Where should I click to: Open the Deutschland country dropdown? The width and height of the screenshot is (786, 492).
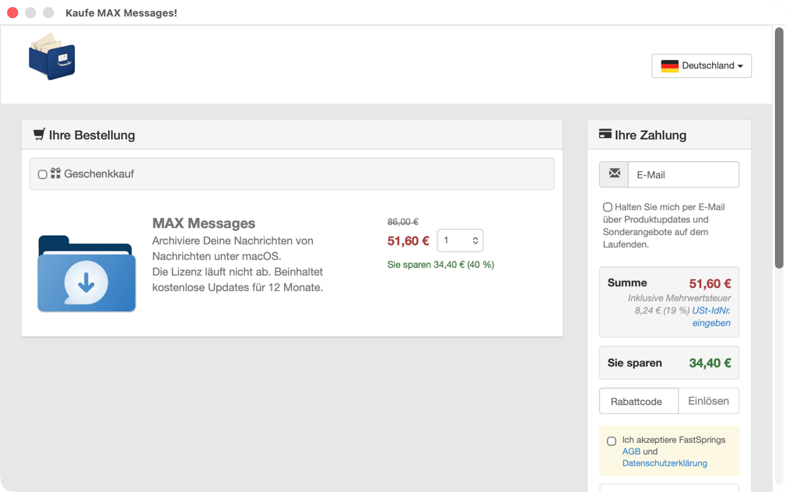[701, 66]
